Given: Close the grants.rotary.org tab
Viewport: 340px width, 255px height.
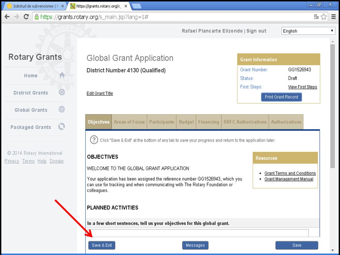Looking at the screenshot, I should (126, 6).
